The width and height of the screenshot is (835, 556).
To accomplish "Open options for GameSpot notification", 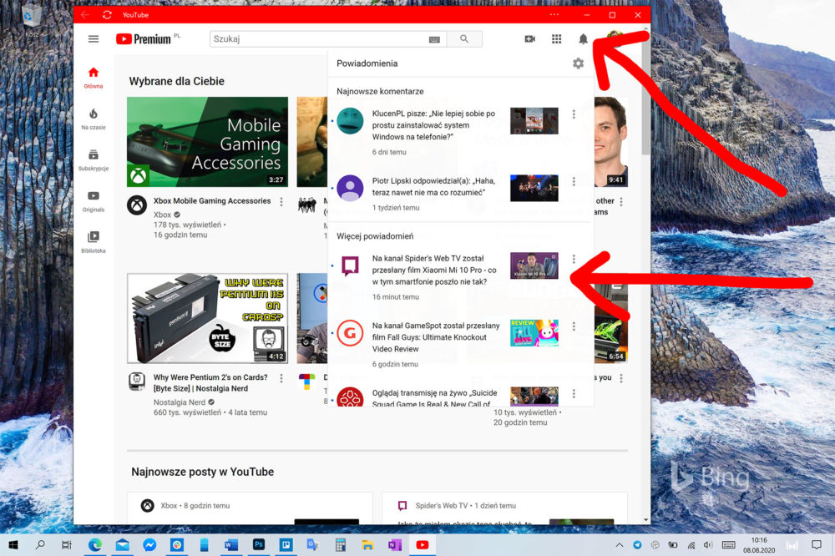I will coord(574,326).
